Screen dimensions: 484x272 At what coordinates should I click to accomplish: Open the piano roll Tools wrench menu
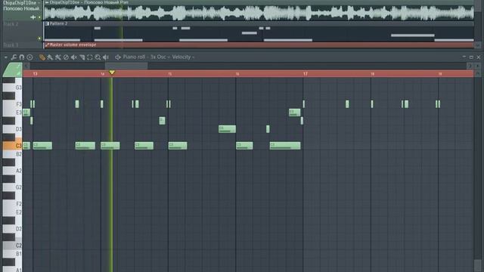(x=14, y=57)
